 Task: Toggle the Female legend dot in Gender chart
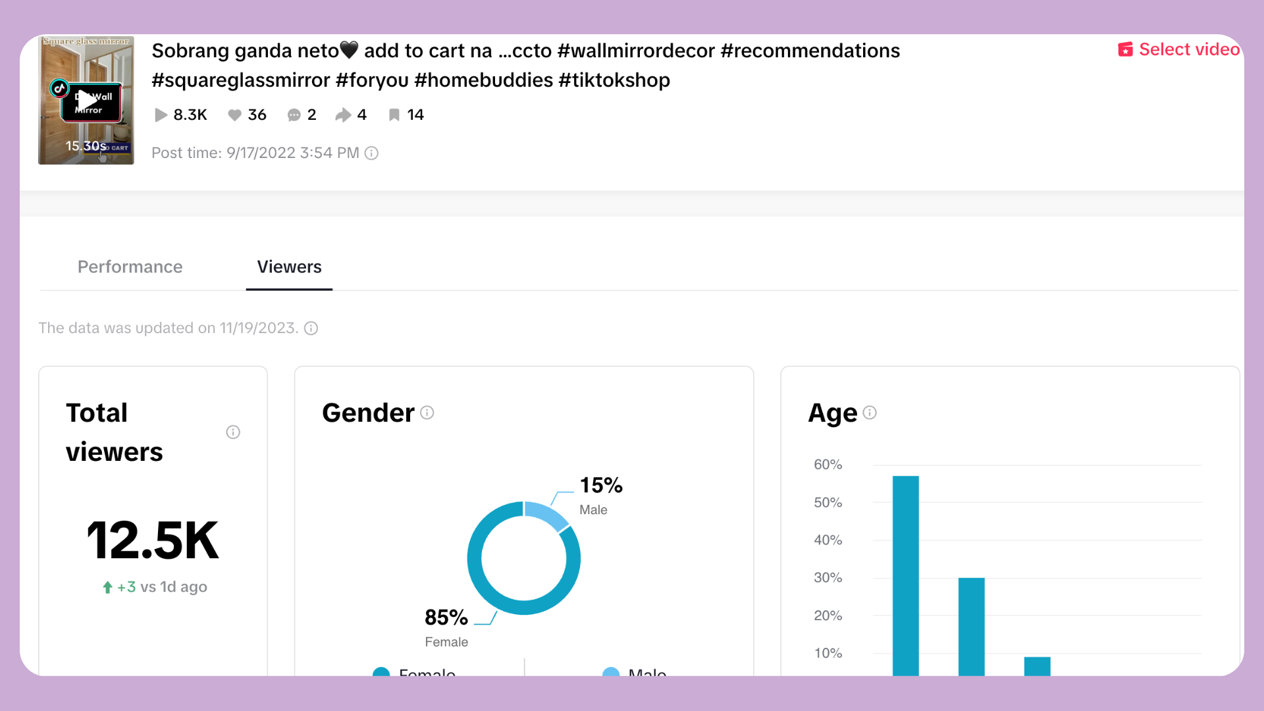pos(381,672)
